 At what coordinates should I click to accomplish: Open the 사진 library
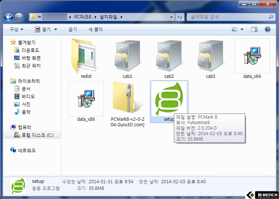(26, 104)
